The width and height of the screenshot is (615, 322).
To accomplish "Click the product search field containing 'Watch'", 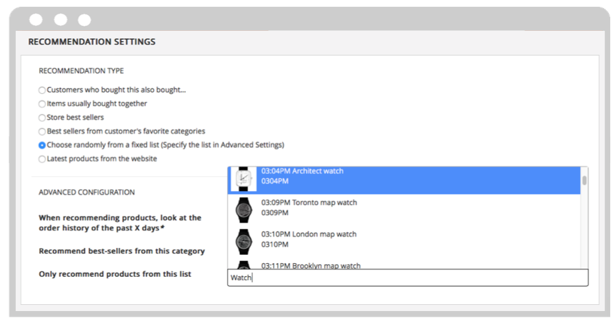I will 408,277.
